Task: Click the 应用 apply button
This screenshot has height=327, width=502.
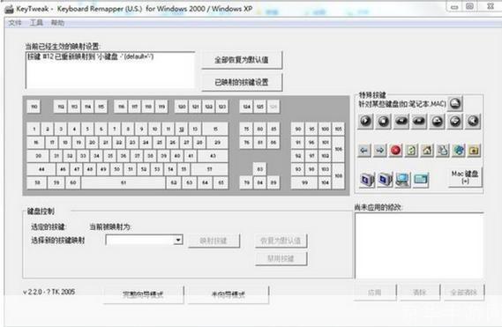Action: 375,292
